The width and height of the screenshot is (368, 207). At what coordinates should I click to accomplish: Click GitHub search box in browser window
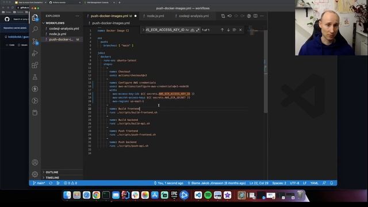(x=21, y=19)
